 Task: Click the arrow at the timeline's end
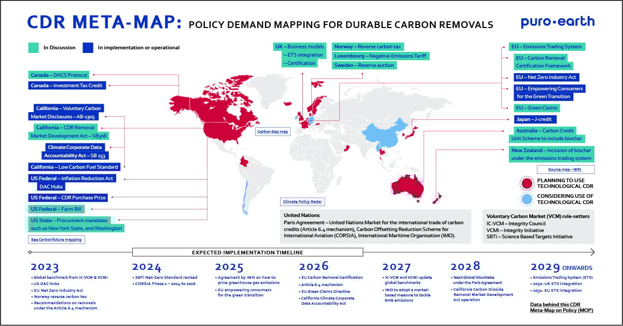pos(591,253)
